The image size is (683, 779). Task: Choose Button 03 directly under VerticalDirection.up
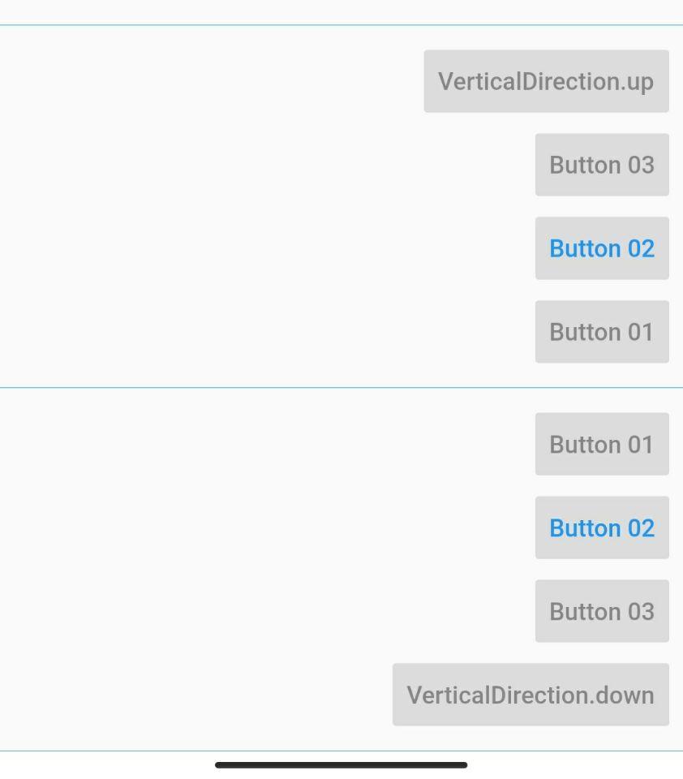(602, 165)
